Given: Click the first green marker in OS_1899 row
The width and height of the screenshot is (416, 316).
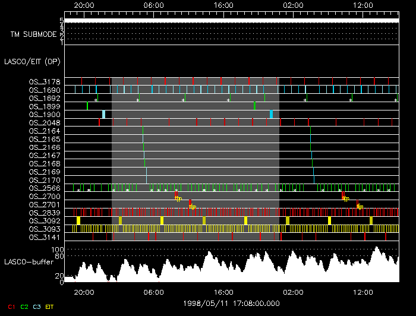Looking at the screenshot, I should [x=87, y=106].
